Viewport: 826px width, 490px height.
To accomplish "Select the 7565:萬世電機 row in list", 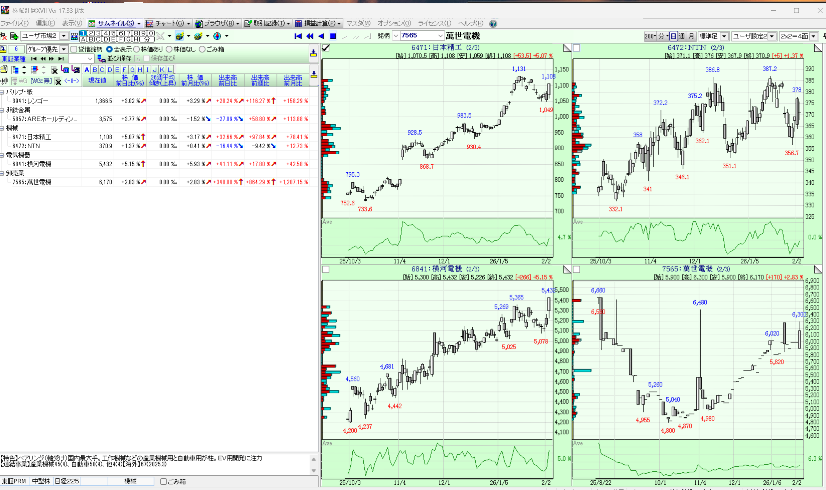I will tap(32, 182).
